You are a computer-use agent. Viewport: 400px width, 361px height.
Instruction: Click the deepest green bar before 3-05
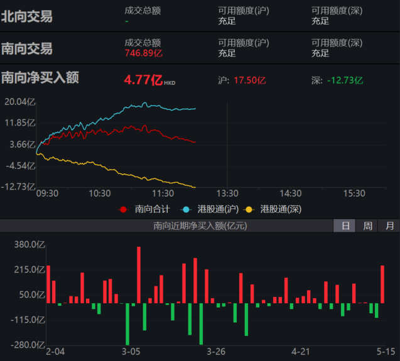(127, 324)
